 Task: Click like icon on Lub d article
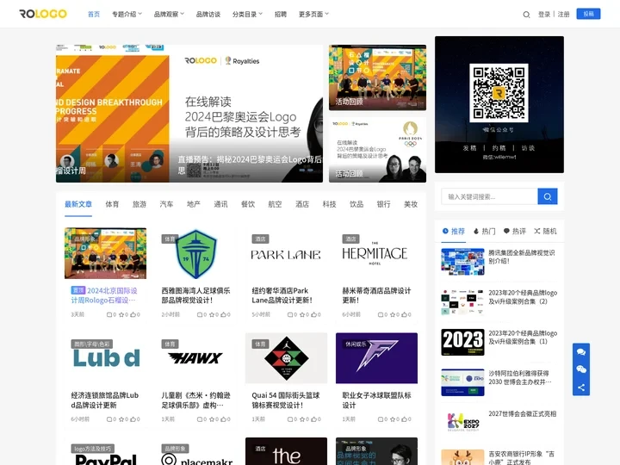133,419
